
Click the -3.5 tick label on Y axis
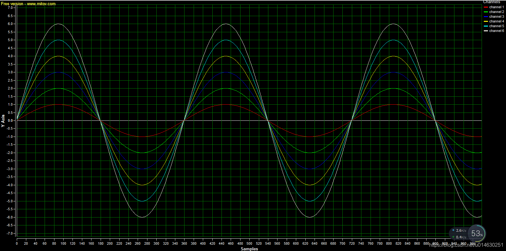9,177
